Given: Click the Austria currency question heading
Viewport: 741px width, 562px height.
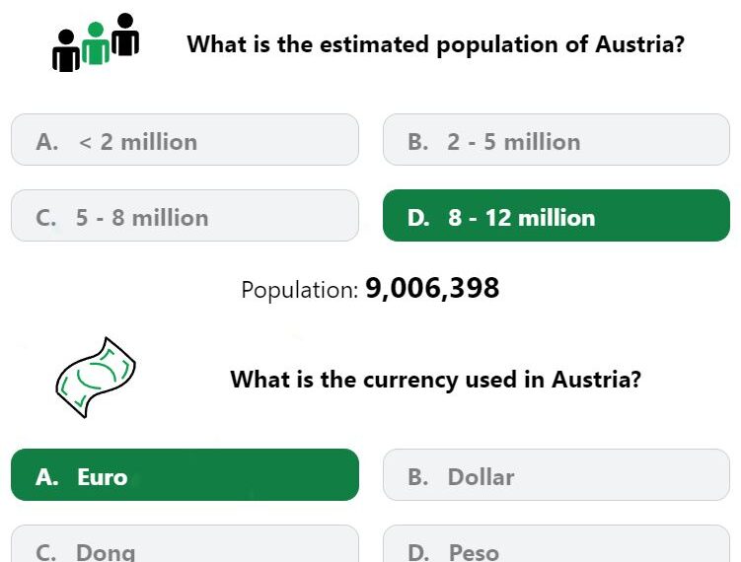Looking at the screenshot, I should [x=436, y=380].
